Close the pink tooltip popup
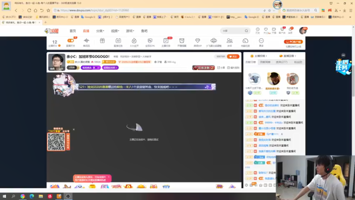The height and width of the screenshot is (200, 355). click(x=108, y=177)
